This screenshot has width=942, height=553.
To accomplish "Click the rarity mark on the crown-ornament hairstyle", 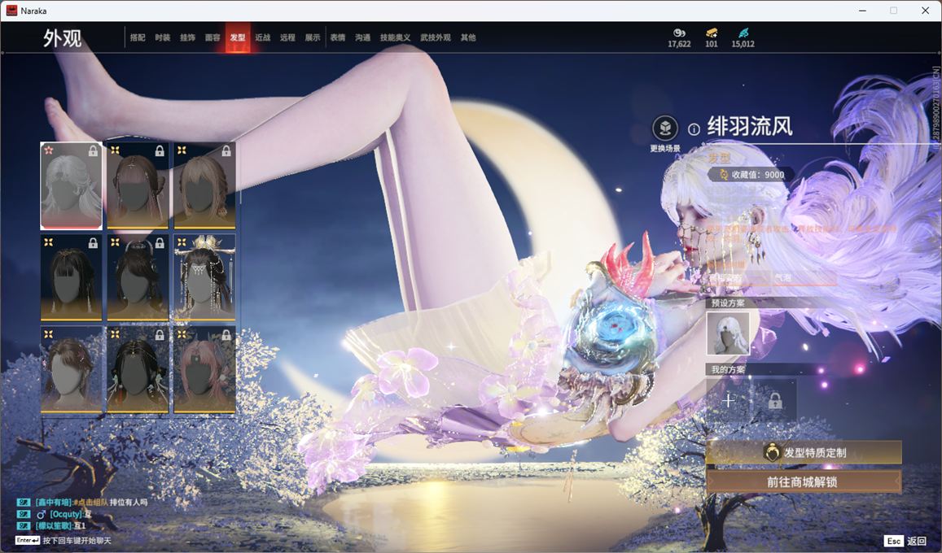I will 182,242.
